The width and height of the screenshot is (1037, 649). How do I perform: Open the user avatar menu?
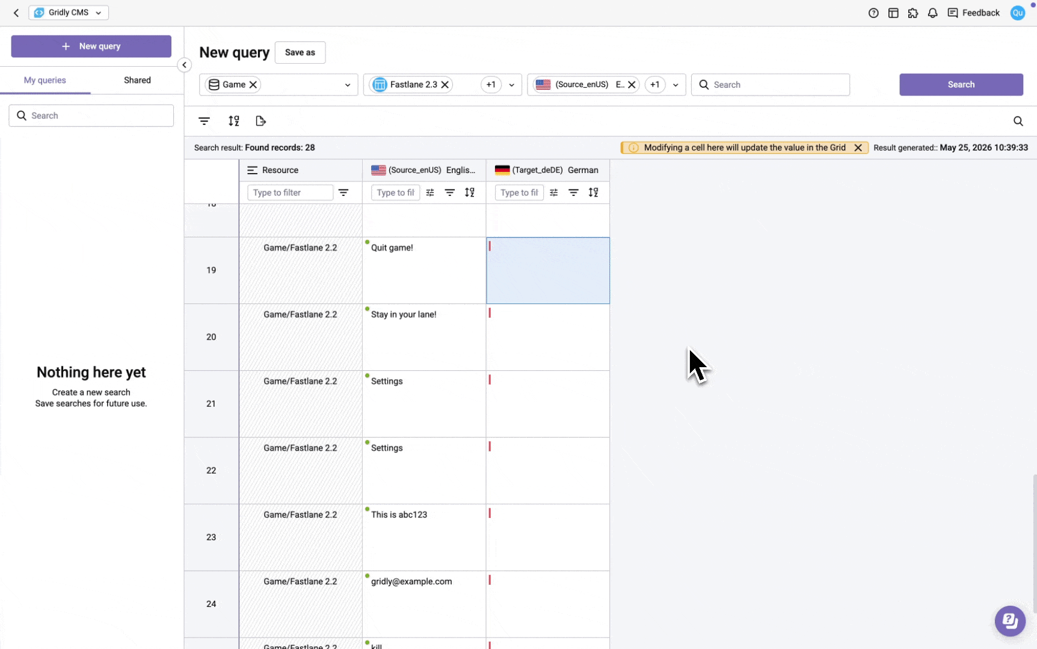click(x=1018, y=13)
